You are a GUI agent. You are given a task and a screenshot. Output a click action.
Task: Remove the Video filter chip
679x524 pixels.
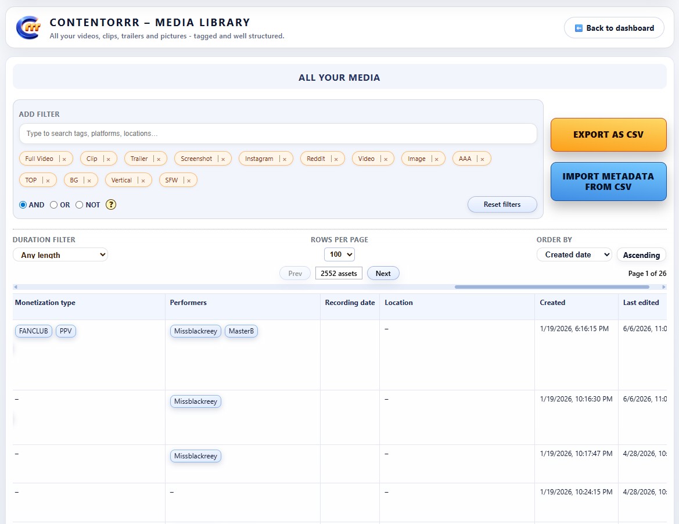386,159
